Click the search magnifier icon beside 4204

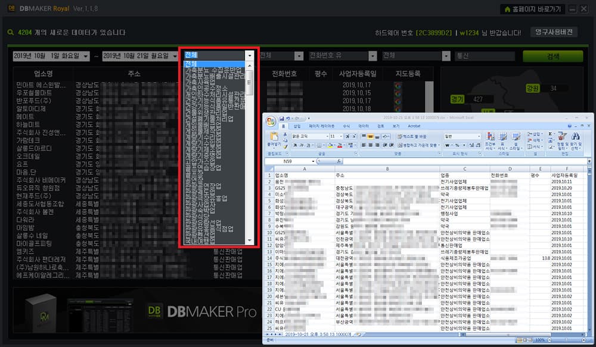click(11, 33)
